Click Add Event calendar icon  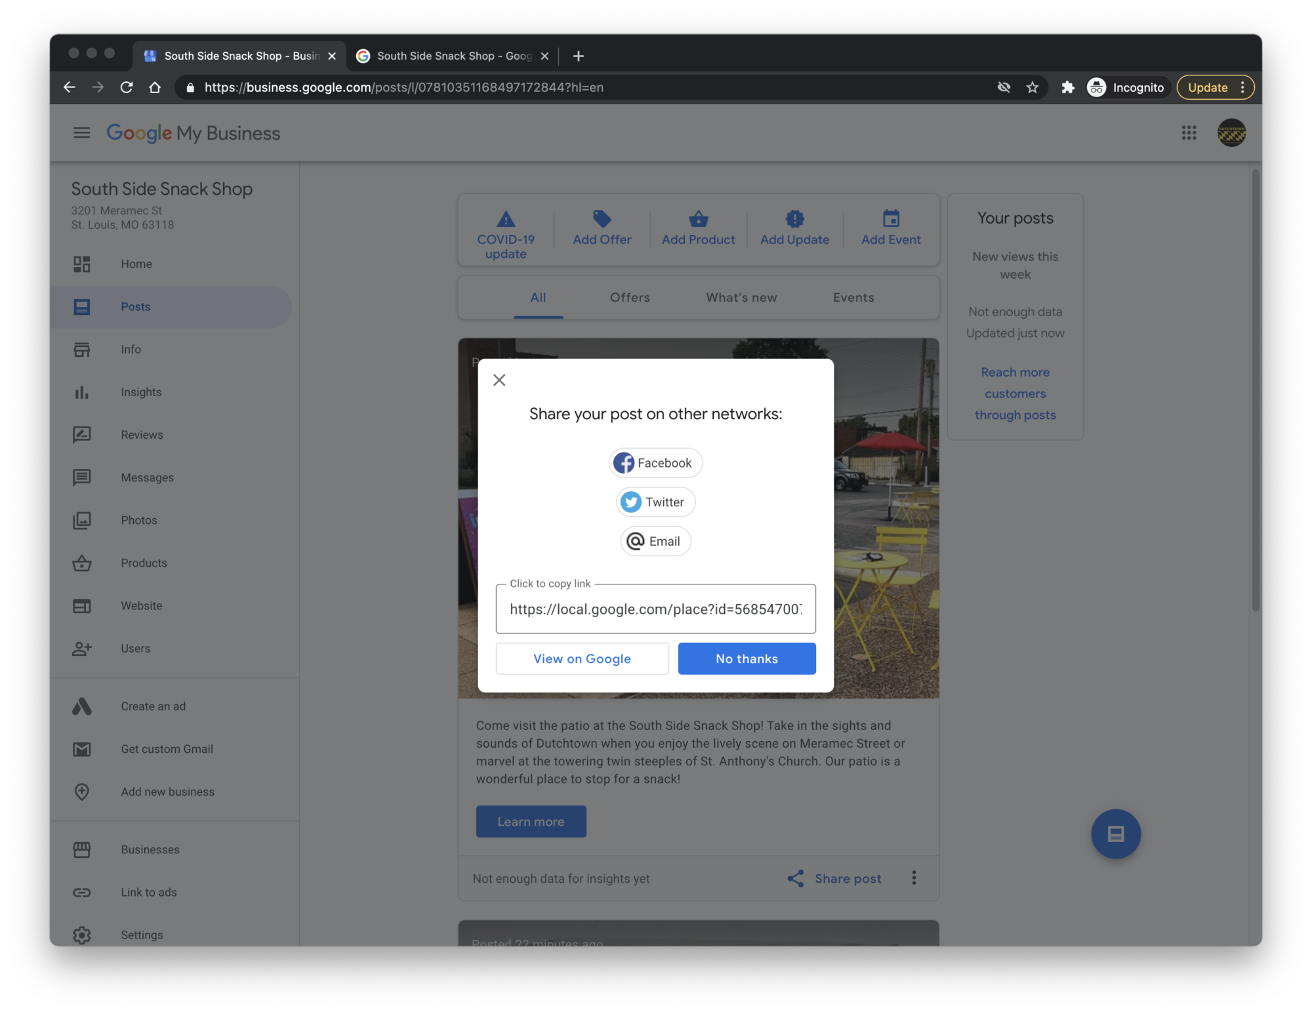891,218
